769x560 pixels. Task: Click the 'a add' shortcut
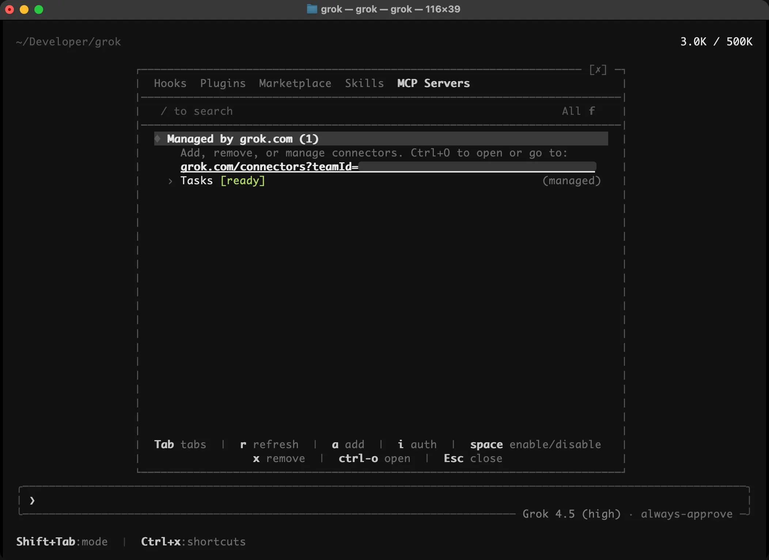point(348,444)
